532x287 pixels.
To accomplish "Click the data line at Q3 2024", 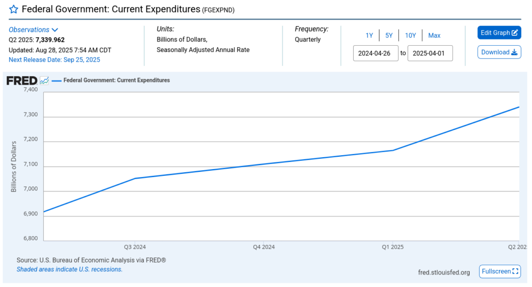I will [135, 179].
